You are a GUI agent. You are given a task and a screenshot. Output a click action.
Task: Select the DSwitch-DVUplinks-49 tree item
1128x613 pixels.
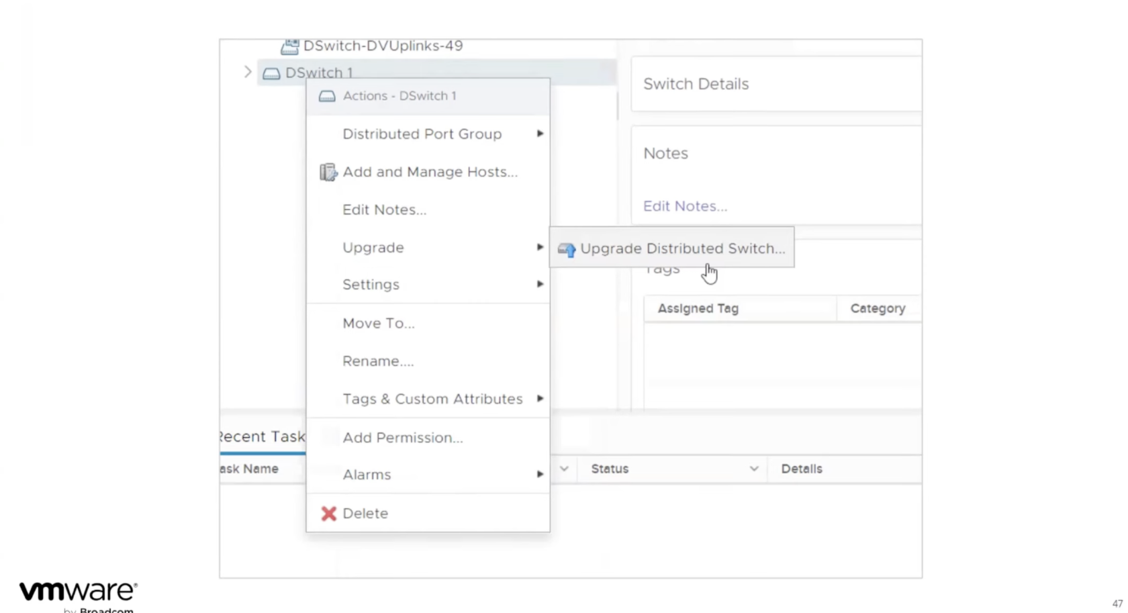pyautogui.click(x=383, y=46)
